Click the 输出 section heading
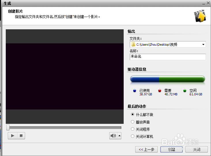This screenshot has width=211, height=156. (131, 31)
